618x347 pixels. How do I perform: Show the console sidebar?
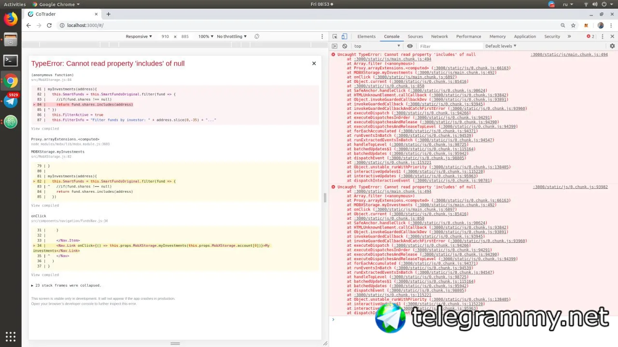[335, 46]
